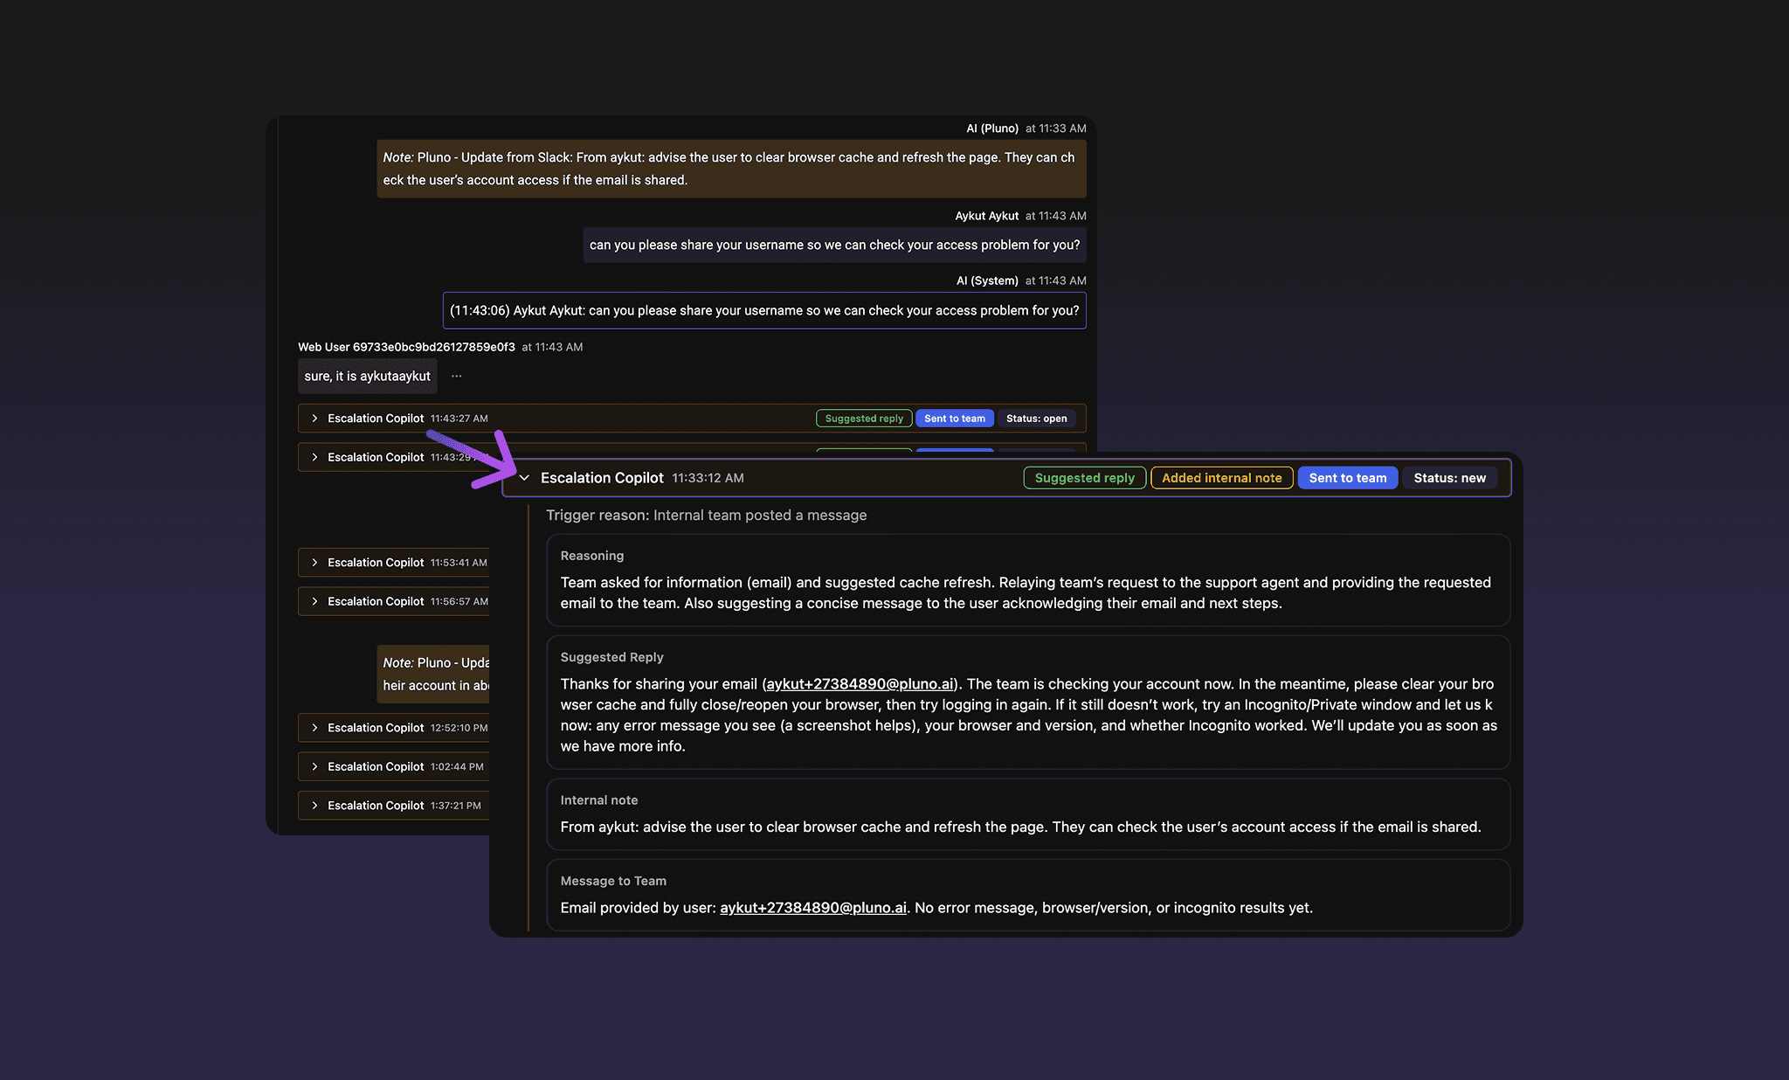Collapse the expanded Escalation Copilot 11:33:12 AM panel

pyautogui.click(x=524, y=478)
